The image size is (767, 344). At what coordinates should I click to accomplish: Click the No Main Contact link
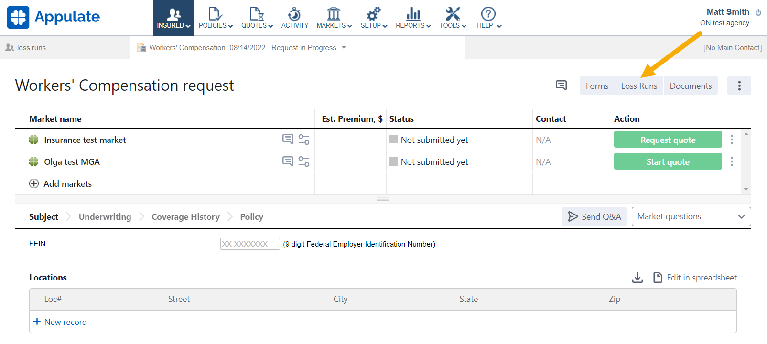[733, 48]
